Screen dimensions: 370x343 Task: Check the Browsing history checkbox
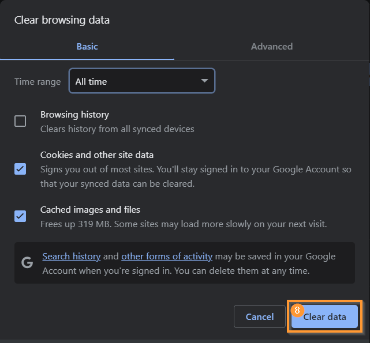tap(20, 121)
